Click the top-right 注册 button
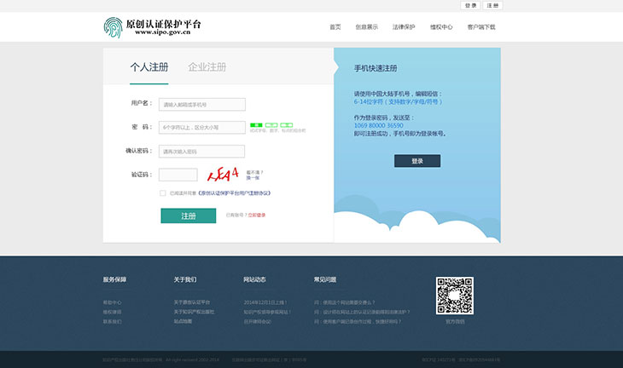 pyautogui.click(x=492, y=5)
